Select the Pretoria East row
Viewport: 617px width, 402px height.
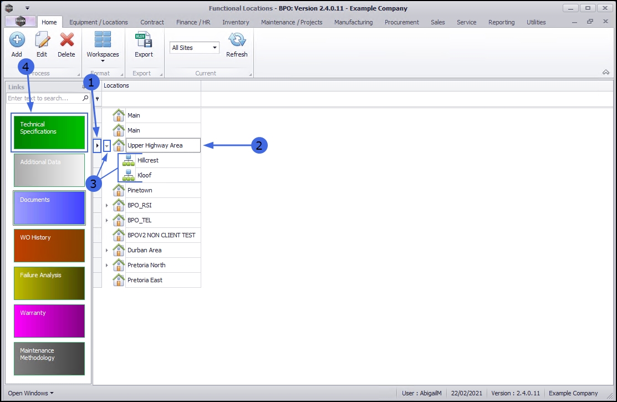click(163, 280)
